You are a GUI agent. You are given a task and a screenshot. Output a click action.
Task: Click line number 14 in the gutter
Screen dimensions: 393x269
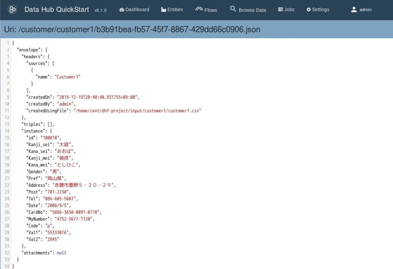(x=7, y=131)
